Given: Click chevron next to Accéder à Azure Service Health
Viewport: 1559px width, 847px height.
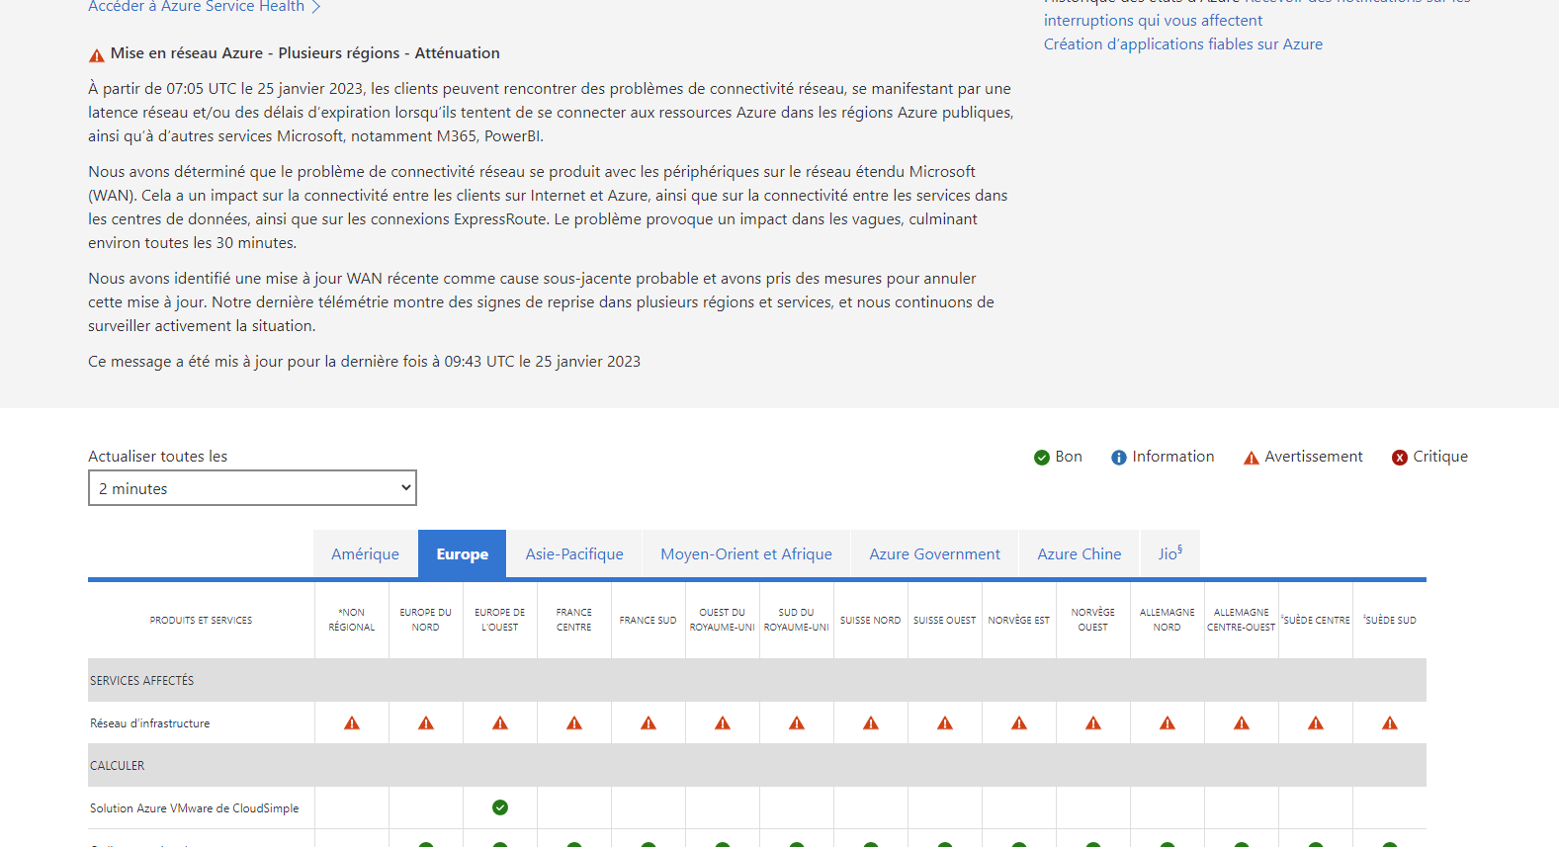Looking at the screenshot, I should (x=316, y=7).
